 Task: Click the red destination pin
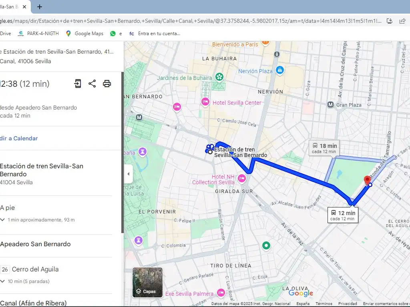(x=367, y=180)
